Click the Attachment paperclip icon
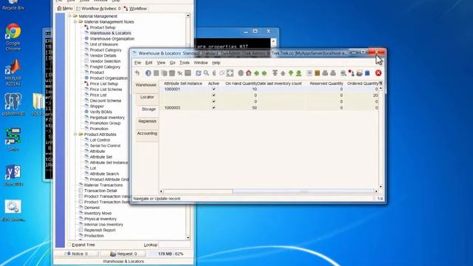Screen dimensions: 473x266 (x=214, y=73)
